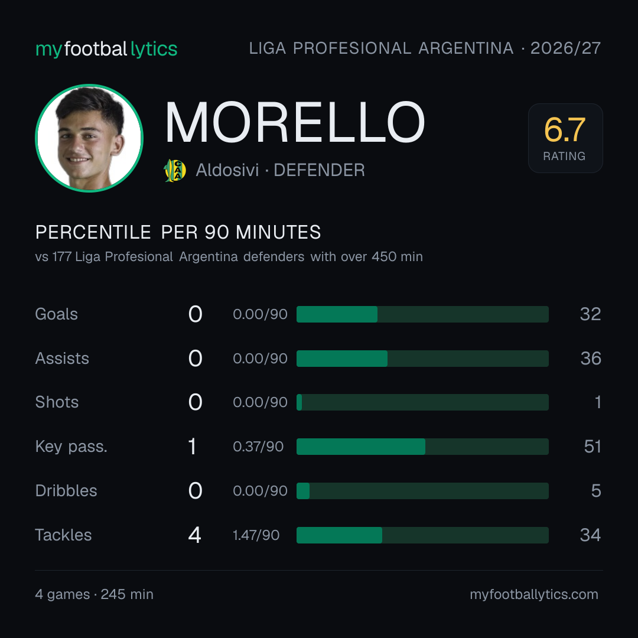
Task: Click the Tackles percentile bar
Action: [422, 535]
